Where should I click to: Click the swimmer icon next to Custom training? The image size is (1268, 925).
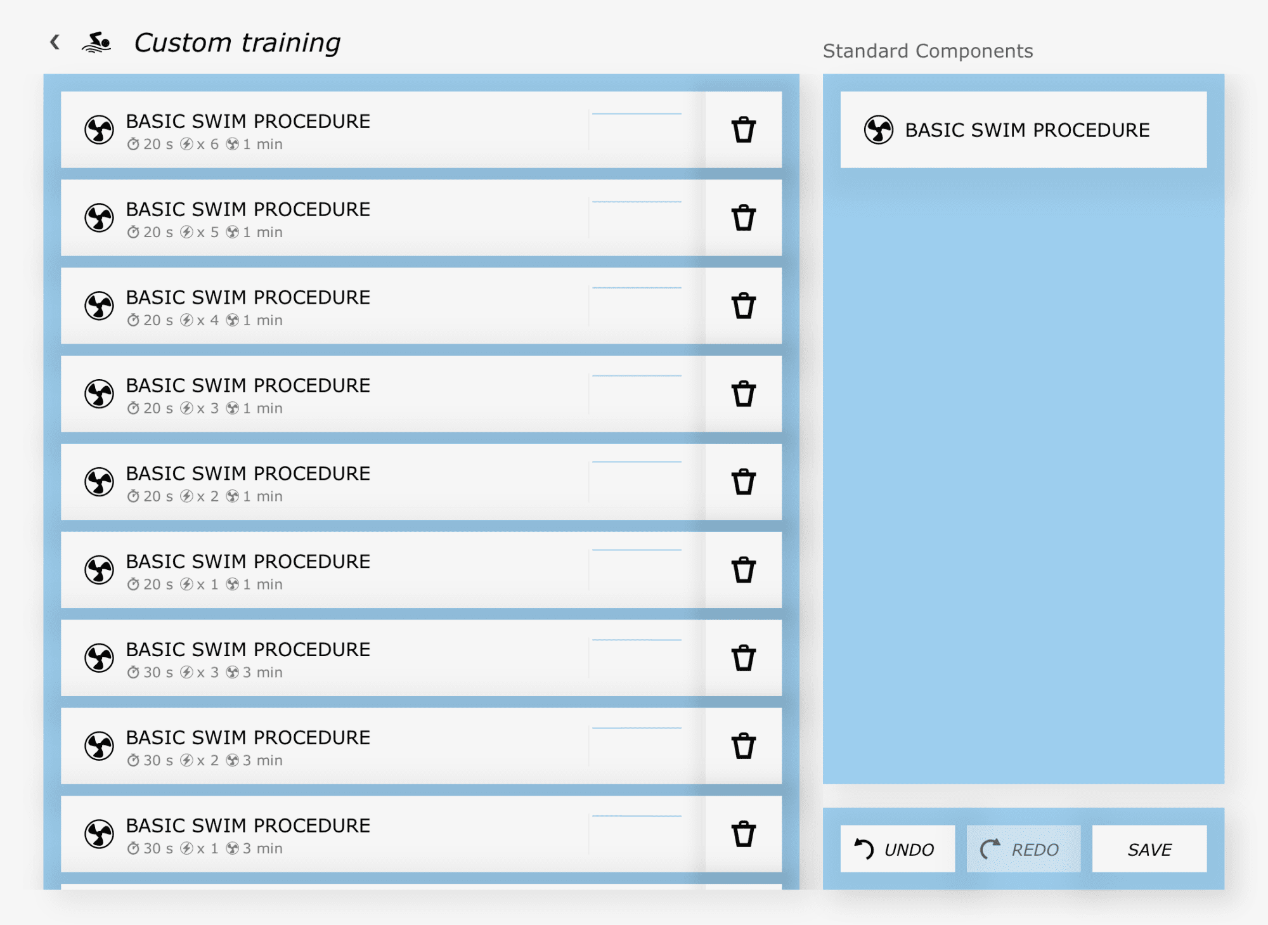pyautogui.click(x=96, y=41)
